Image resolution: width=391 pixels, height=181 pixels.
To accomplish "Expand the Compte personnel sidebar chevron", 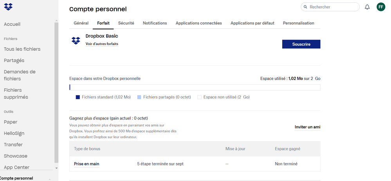I will pyautogui.click(x=50, y=179).
